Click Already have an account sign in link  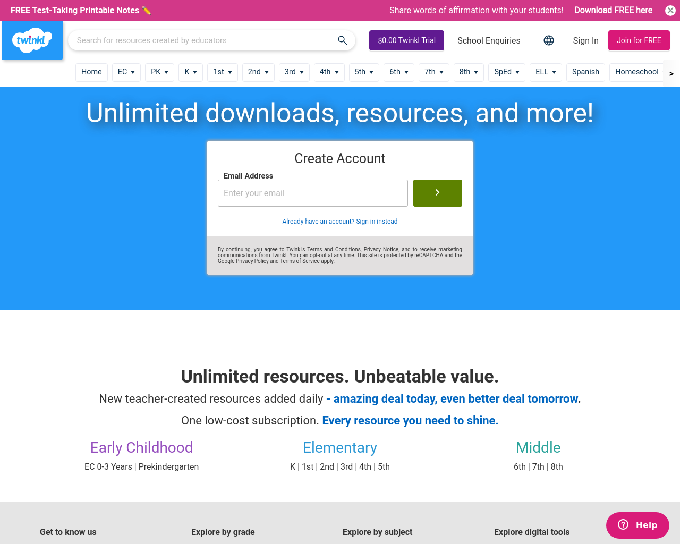click(x=340, y=222)
